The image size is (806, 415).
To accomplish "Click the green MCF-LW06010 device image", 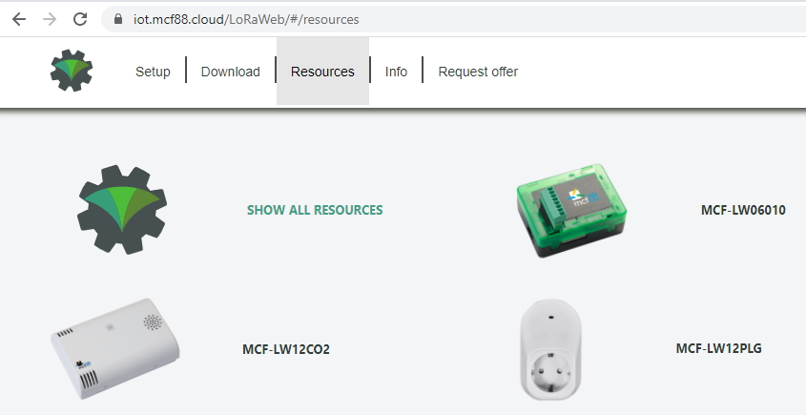I will pos(571,210).
